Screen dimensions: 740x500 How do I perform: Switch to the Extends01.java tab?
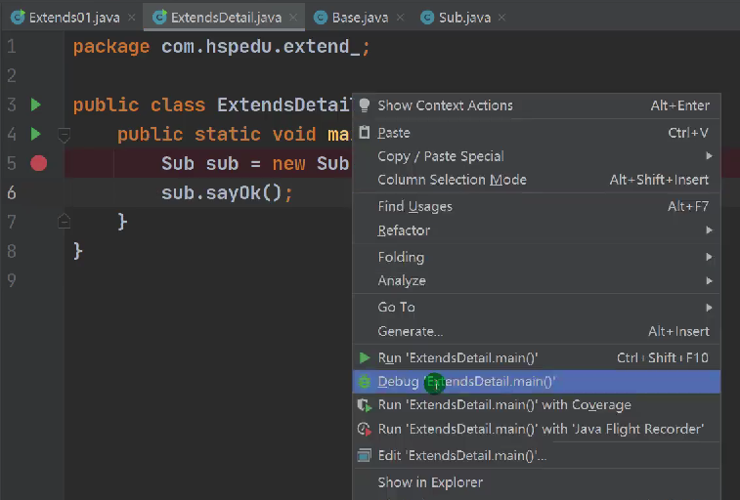74,18
